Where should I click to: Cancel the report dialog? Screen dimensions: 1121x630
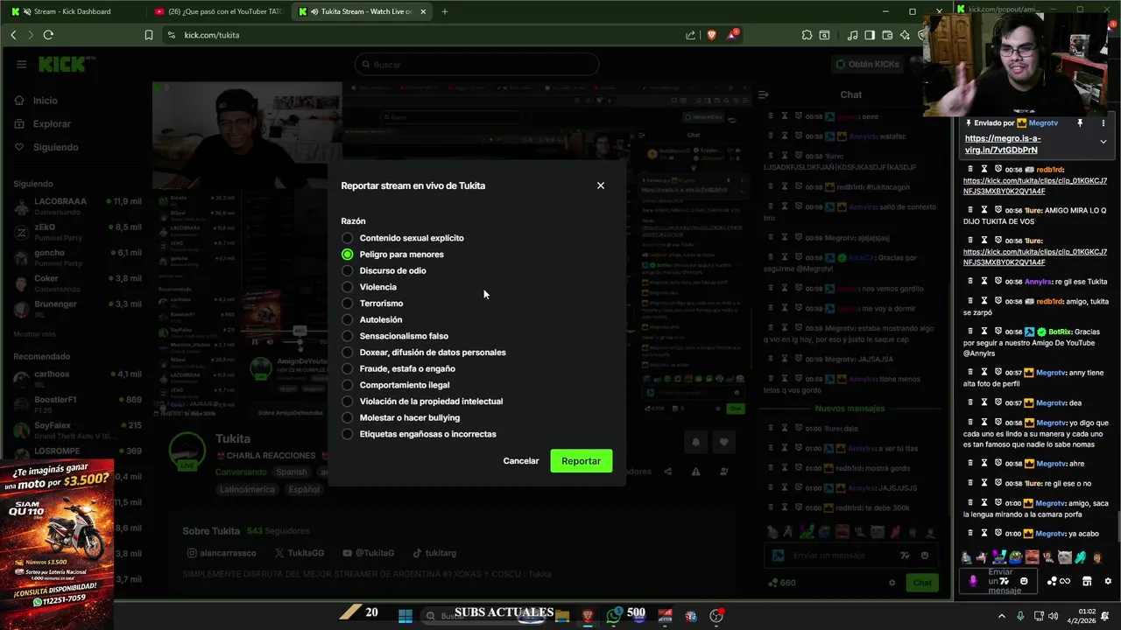[x=521, y=461]
